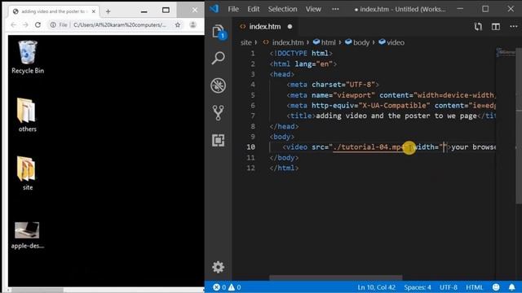The image size is (522, 293).
Task: Click the </html> closing tag on line 12
Action: 284,168
